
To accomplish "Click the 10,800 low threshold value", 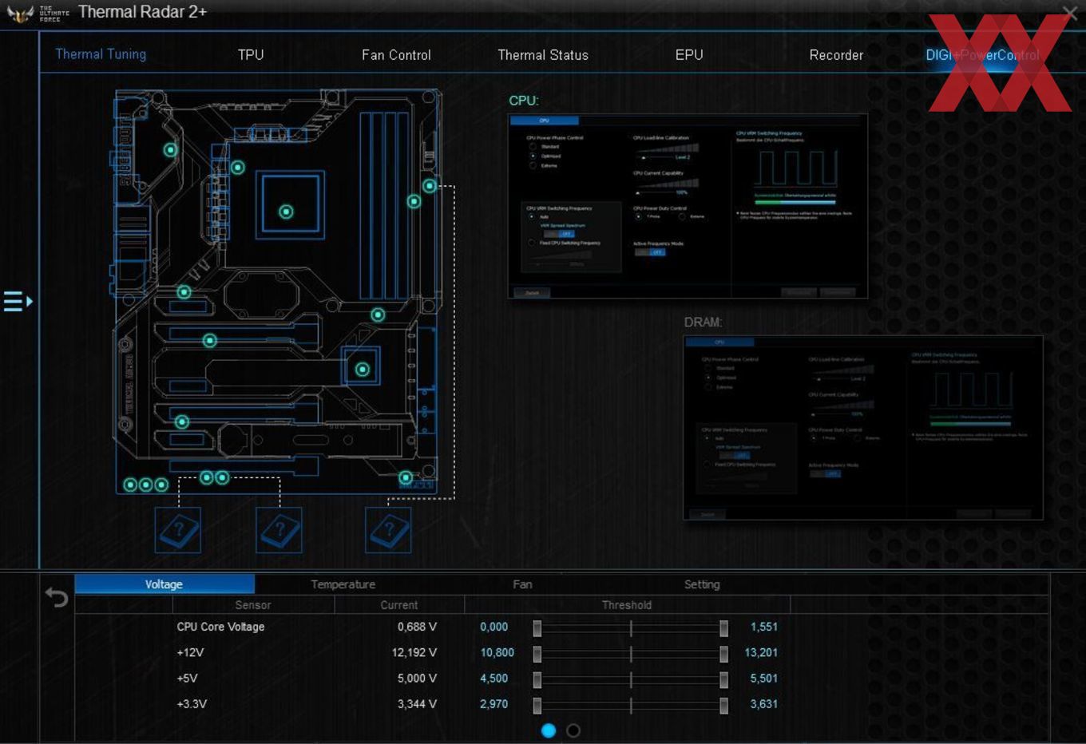I will [497, 652].
